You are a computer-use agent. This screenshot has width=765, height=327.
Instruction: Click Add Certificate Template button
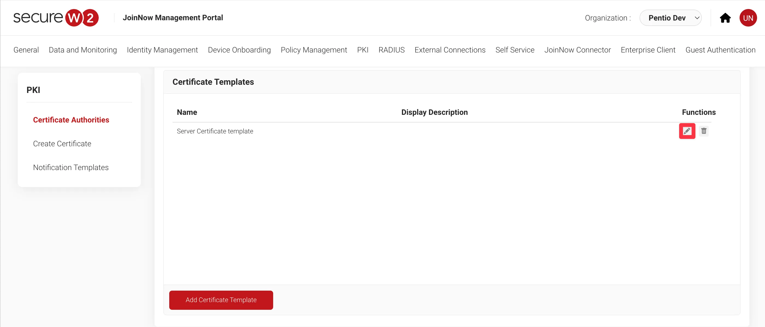[221, 300]
